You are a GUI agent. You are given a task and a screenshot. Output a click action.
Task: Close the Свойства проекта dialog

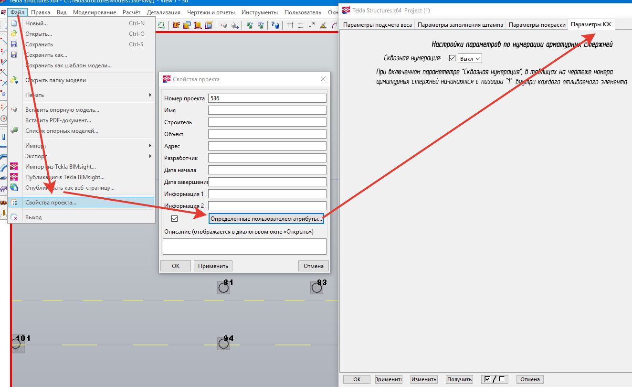[323, 79]
